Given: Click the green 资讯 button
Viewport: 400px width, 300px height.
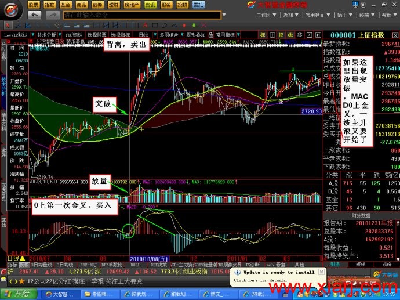Looking at the screenshot, I should 150,5.
